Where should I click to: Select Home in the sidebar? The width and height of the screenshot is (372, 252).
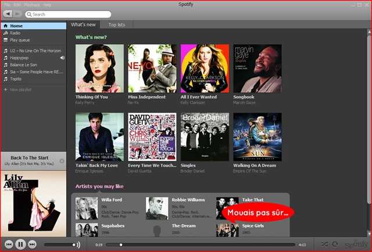coord(34,26)
